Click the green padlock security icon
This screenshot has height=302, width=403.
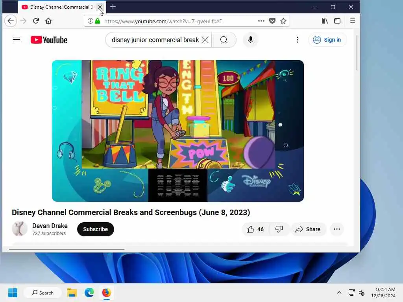[x=98, y=21]
